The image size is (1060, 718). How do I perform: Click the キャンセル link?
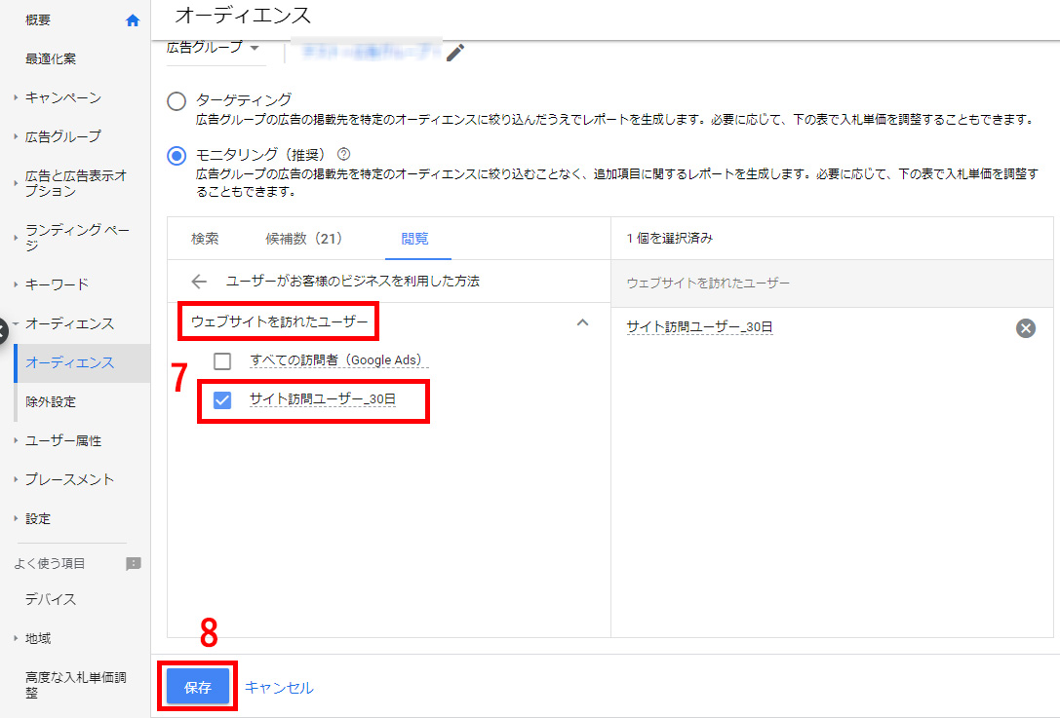tap(279, 688)
